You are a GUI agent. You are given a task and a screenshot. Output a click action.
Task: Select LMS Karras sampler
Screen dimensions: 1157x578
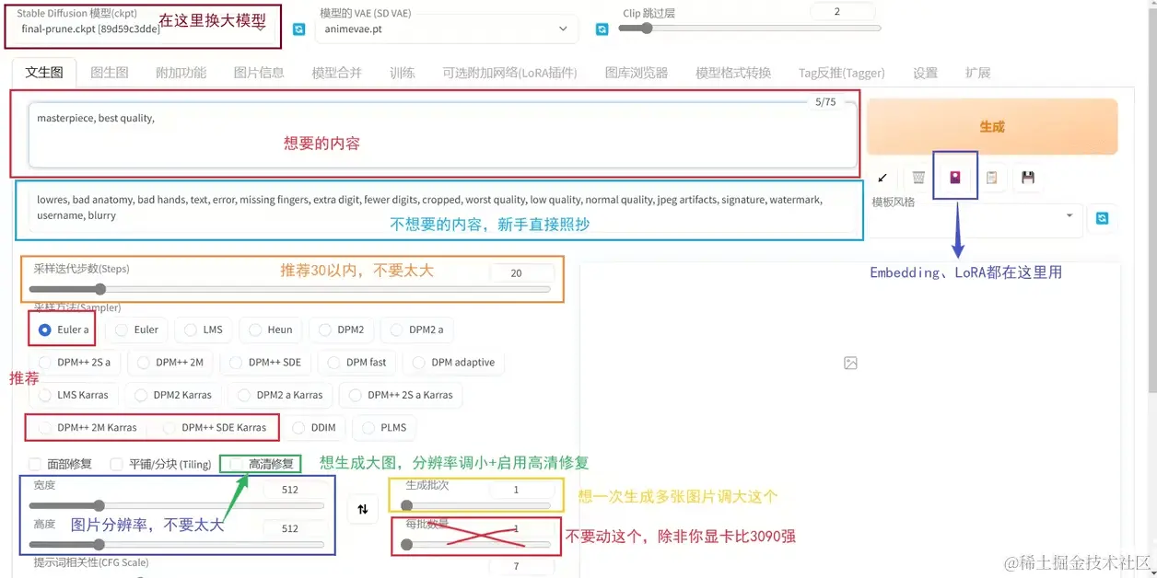[73, 395]
